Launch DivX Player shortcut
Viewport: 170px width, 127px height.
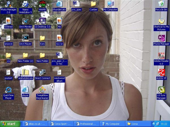pyautogui.click(x=25, y=38)
